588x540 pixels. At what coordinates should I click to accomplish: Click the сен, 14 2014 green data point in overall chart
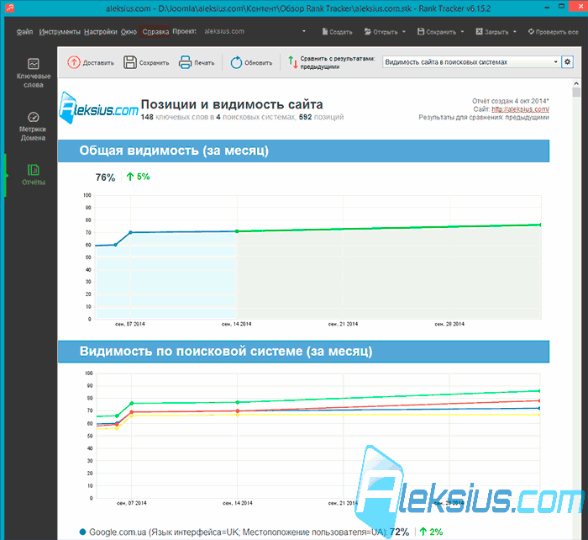[237, 231]
